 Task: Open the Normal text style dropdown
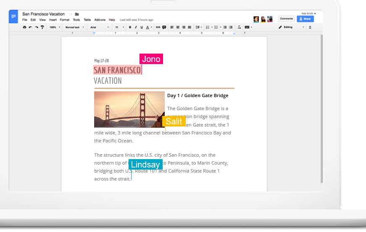coord(74,27)
